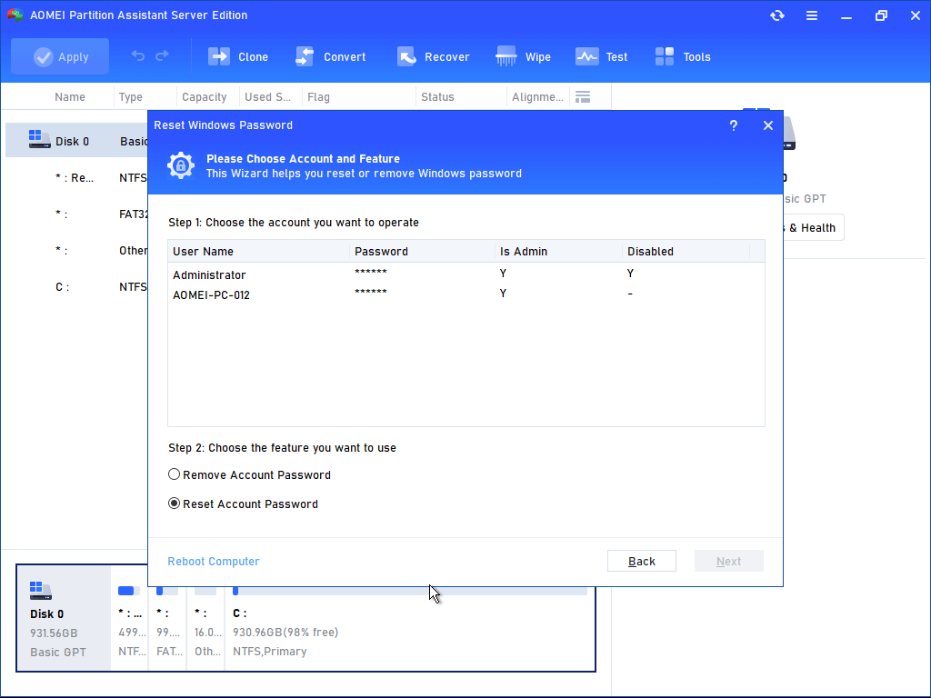Viewport: 931px width, 698px height.
Task: Select the AOMEI-PC-012 account row
Action: [x=466, y=294]
